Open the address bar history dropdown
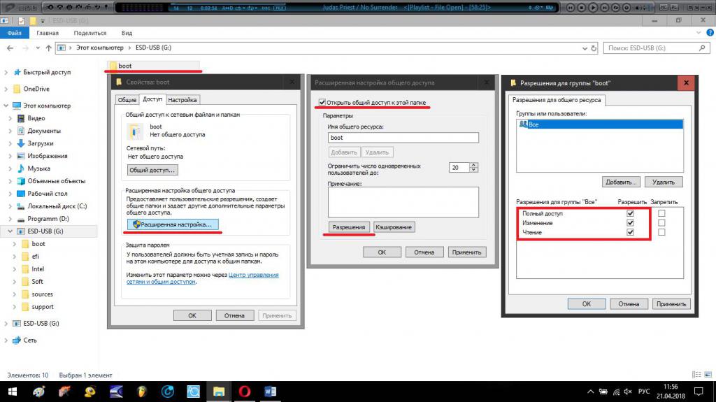716x402 pixels. [x=585, y=48]
